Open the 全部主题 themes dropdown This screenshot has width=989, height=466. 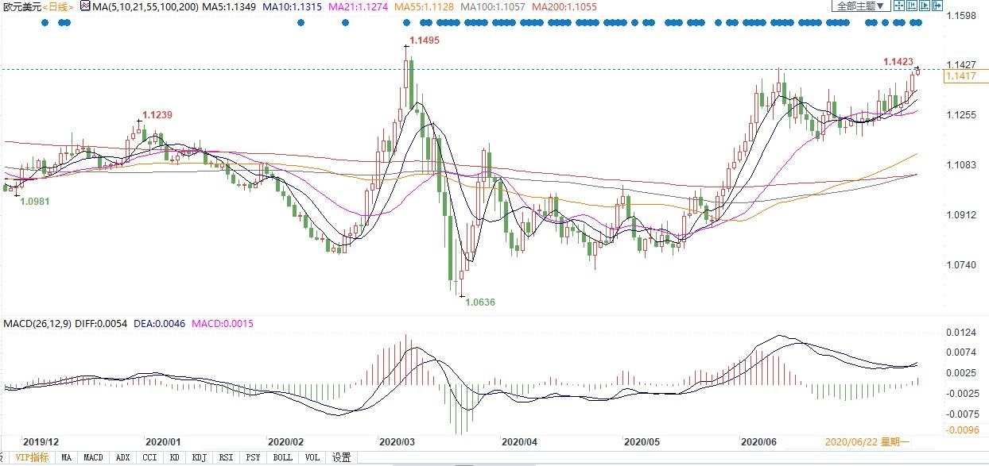[x=861, y=5]
